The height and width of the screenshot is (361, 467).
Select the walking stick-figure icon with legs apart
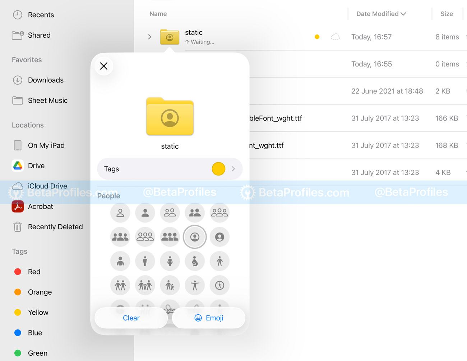[219, 261]
